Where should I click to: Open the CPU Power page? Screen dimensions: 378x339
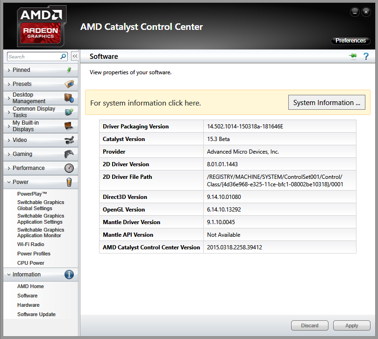(x=31, y=263)
